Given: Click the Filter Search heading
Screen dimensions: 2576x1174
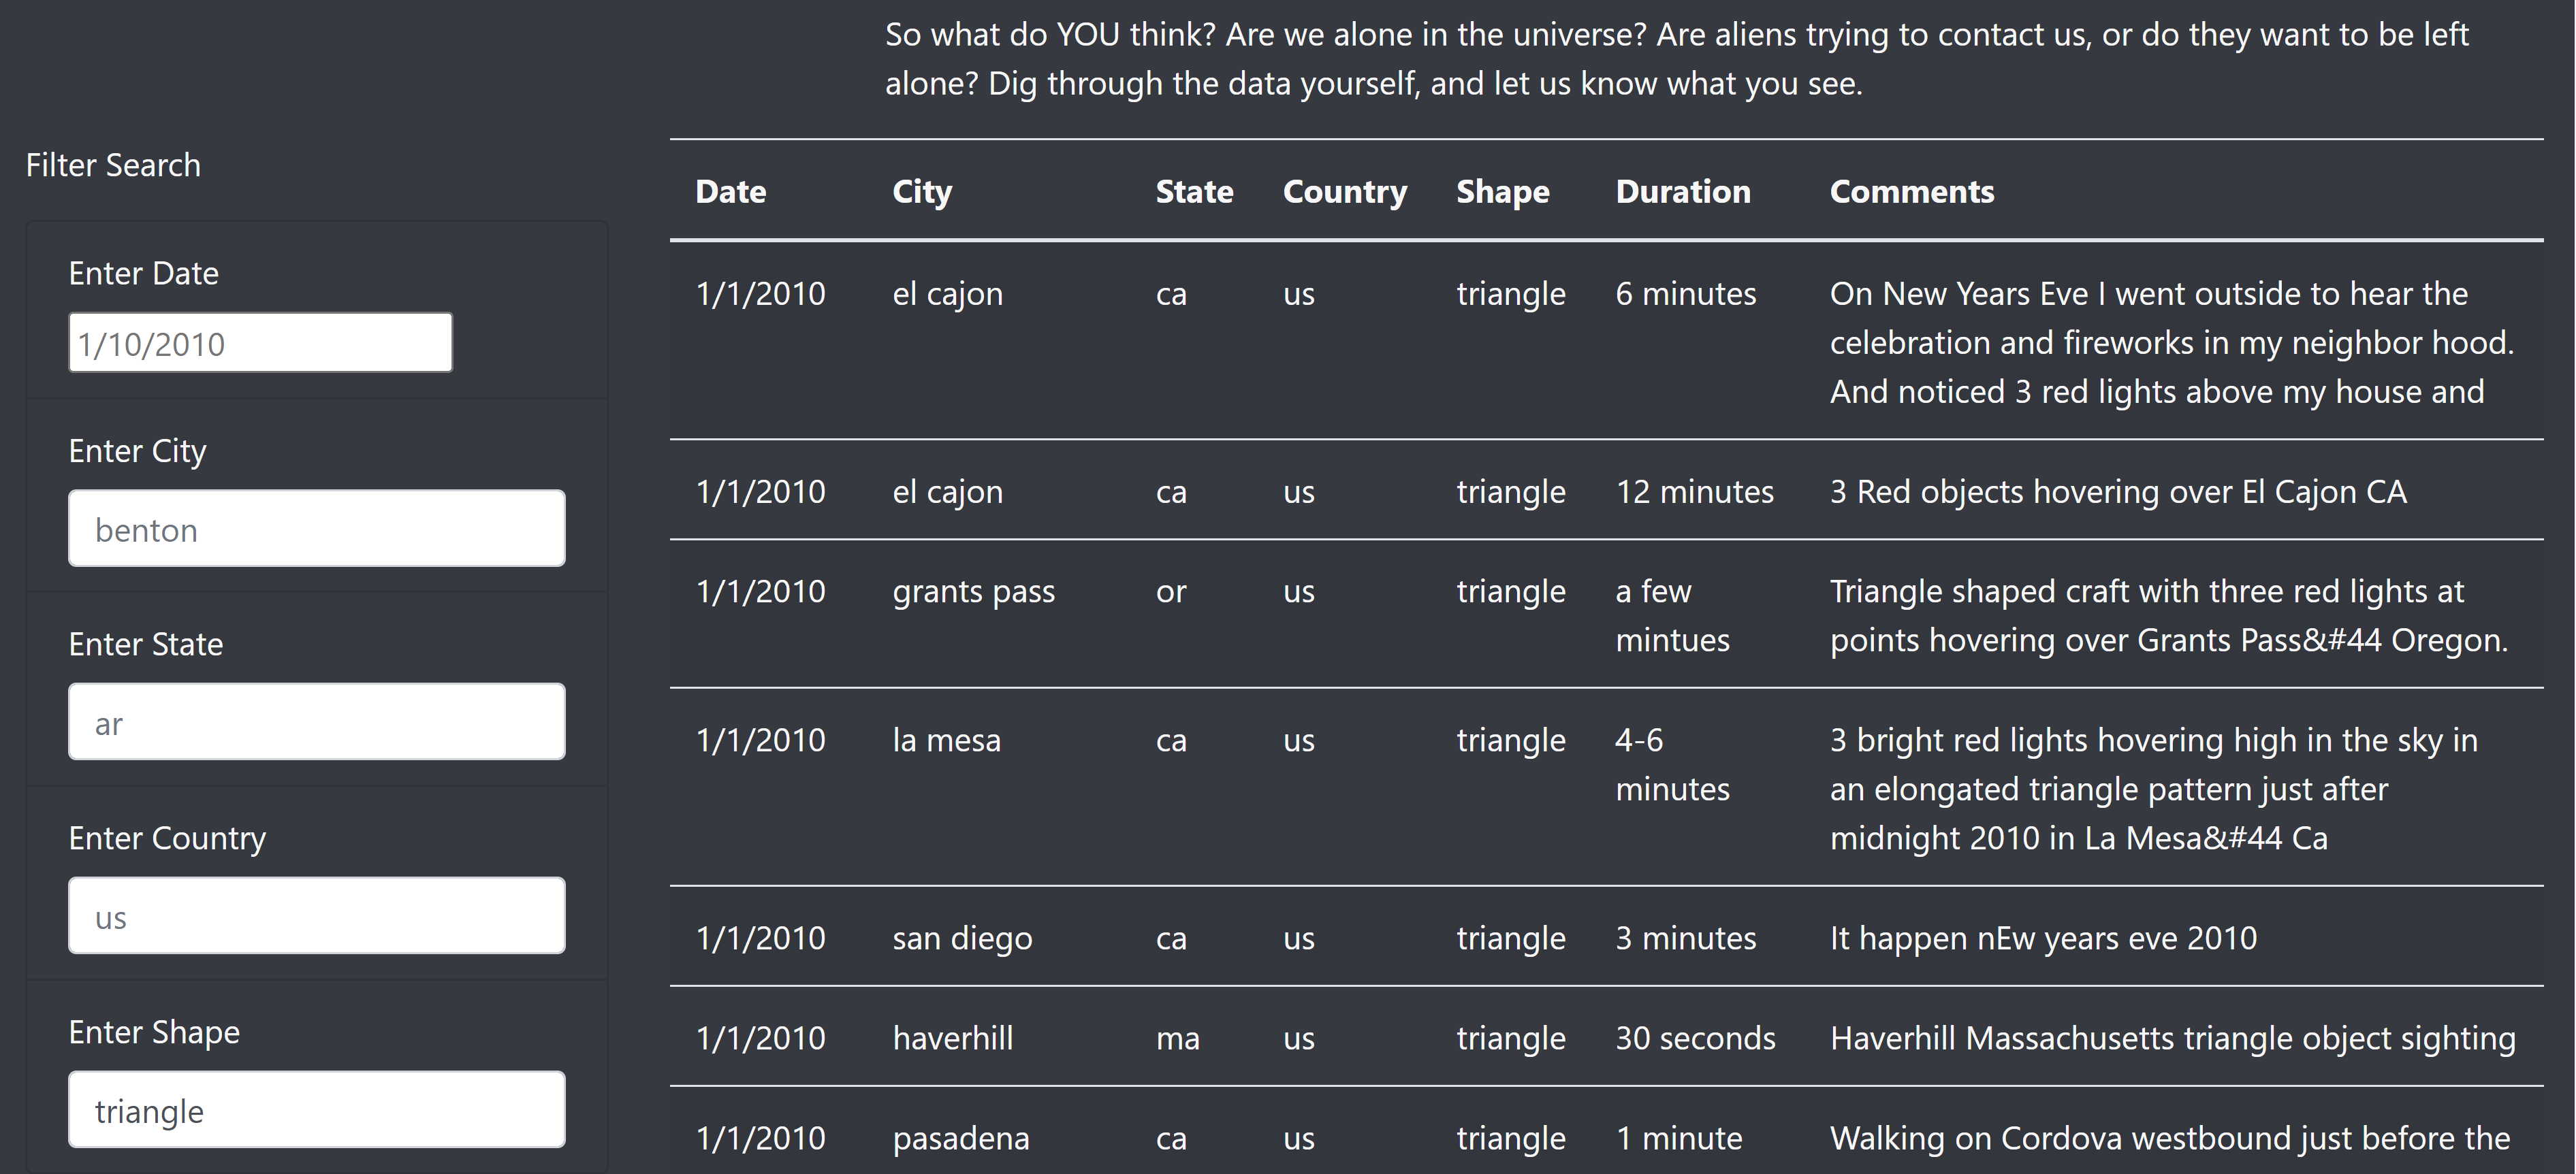Looking at the screenshot, I should pyautogui.click(x=113, y=165).
